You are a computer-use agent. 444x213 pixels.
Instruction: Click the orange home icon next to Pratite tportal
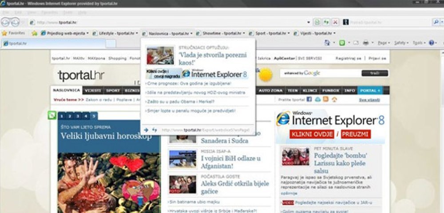click(334, 99)
